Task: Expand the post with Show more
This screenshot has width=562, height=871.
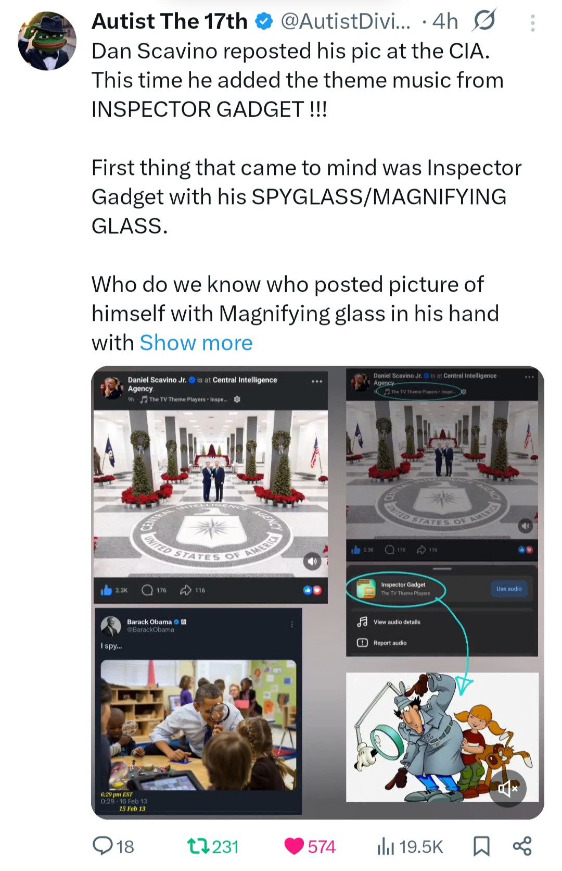Action: (x=196, y=343)
